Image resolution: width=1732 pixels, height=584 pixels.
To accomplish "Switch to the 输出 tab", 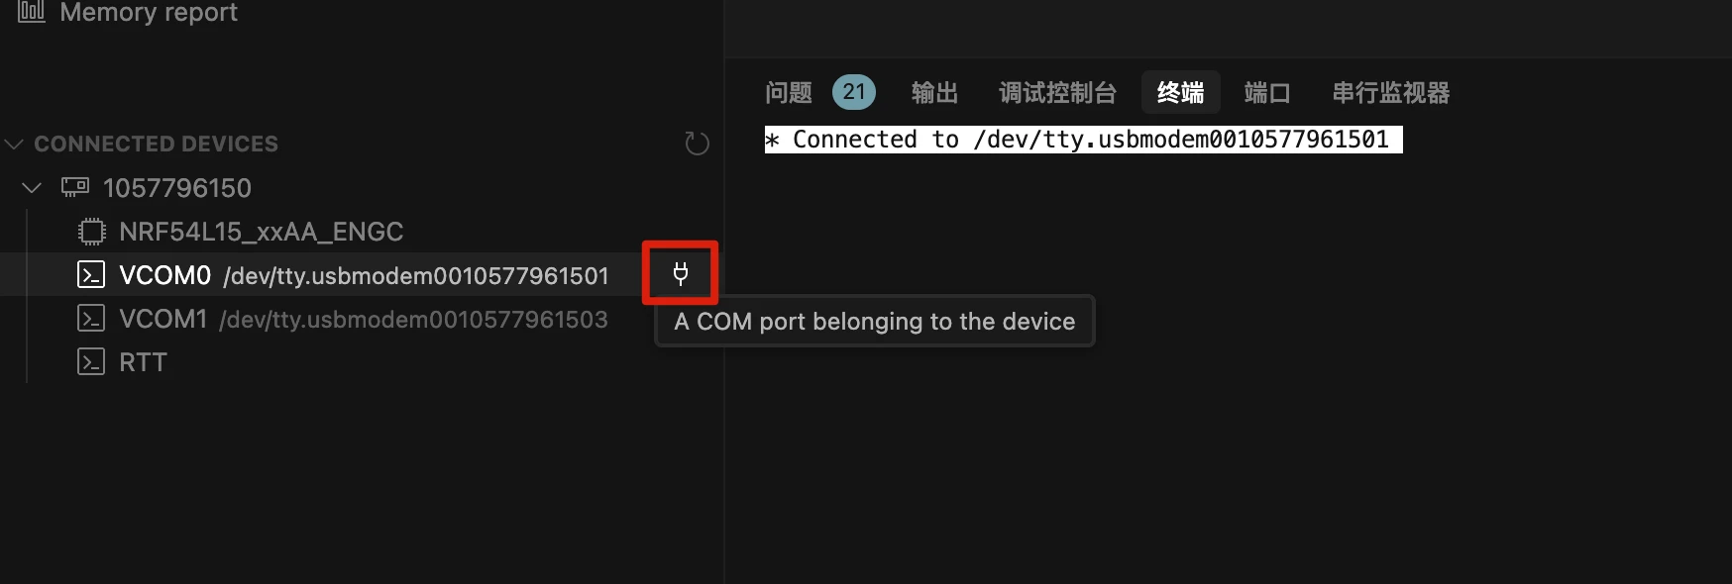I will point(934,93).
